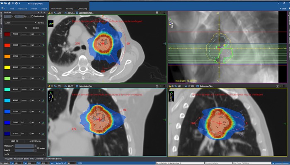Expand the IsoFill display mode dropdown

24,154
